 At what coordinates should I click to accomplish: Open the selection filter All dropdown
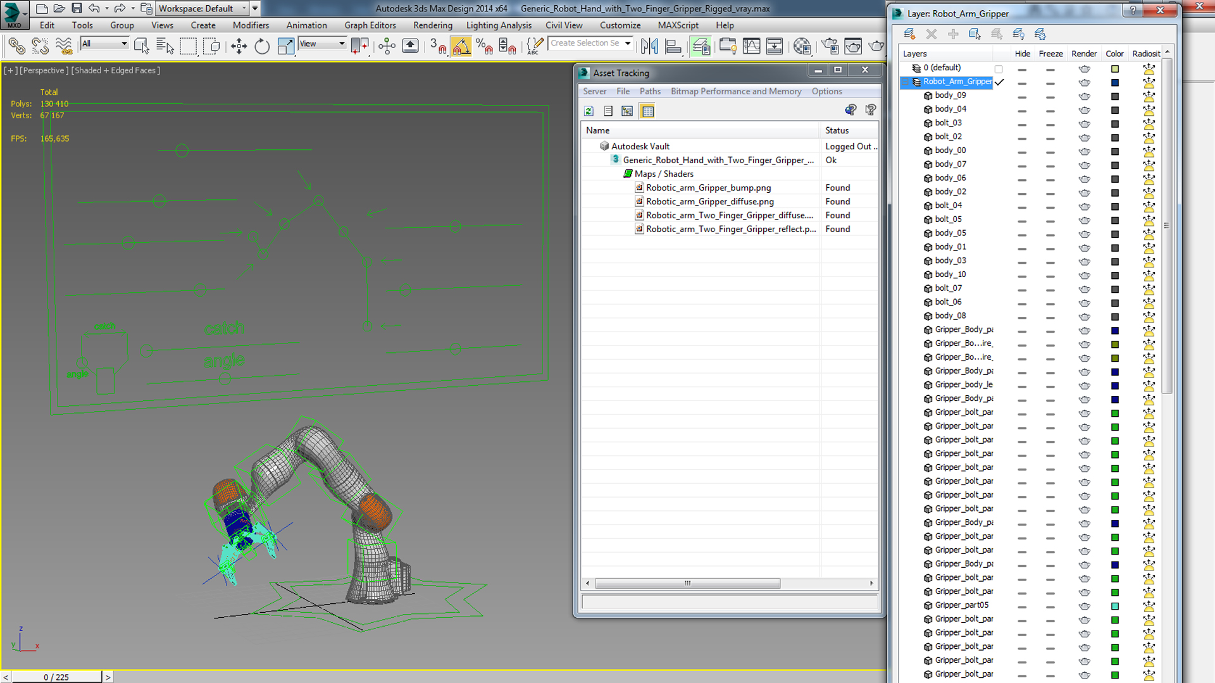click(105, 44)
